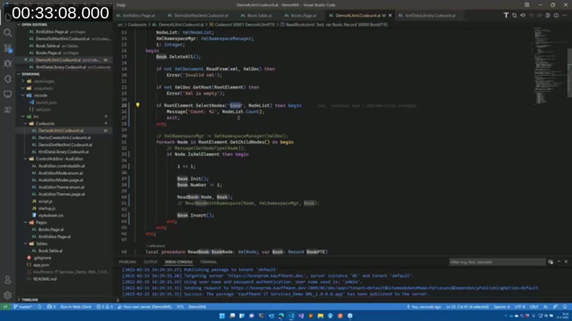The width and height of the screenshot is (572, 321).
Task: Open the Accounts menu in activity bar
Action: 7,279
